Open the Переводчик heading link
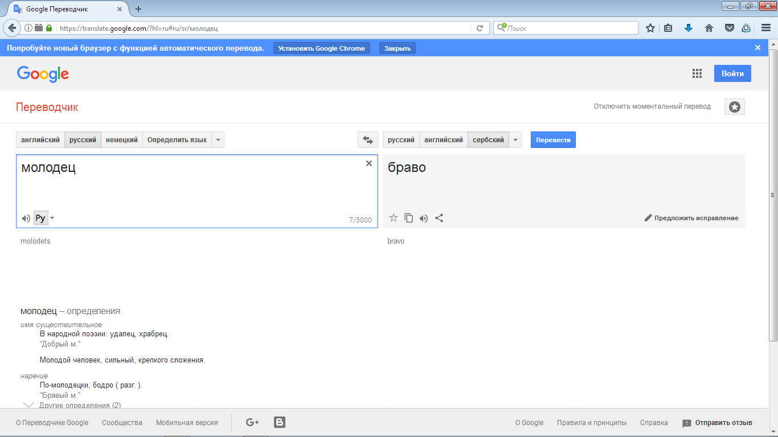The width and height of the screenshot is (778, 437). pos(47,107)
